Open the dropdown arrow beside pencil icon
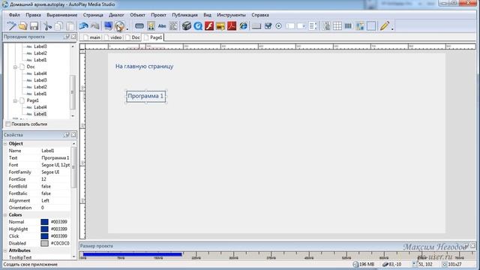This screenshot has height=270, width=480. click(392, 29)
